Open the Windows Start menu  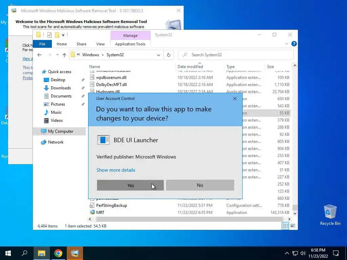[8, 253]
